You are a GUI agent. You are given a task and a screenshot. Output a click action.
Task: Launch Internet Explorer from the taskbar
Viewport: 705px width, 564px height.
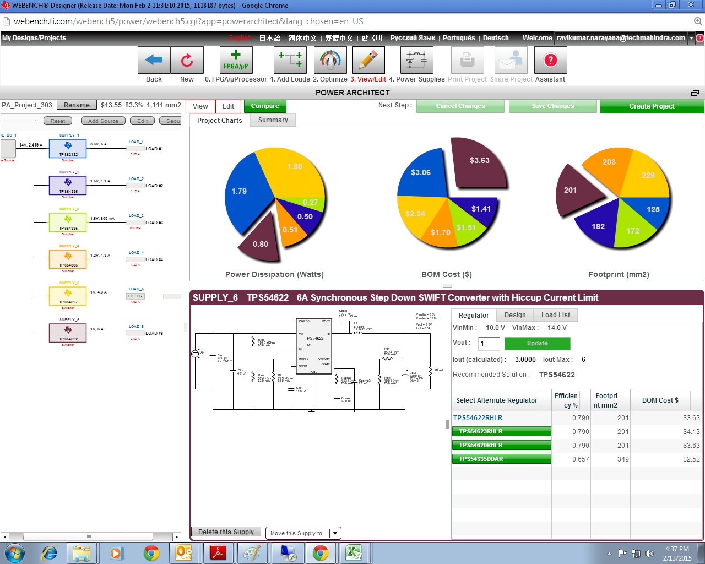[50, 553]
